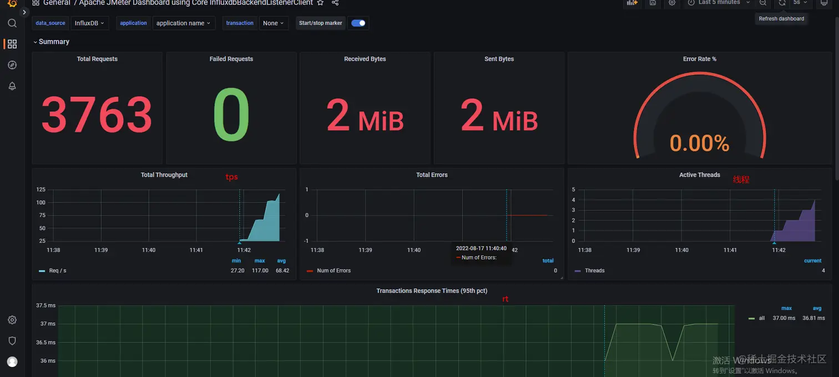The width and height of the screenshot is (839, 377).
Task: Open the transaction None dropdown
Action: pyautogui.click(x=274, y=23)
